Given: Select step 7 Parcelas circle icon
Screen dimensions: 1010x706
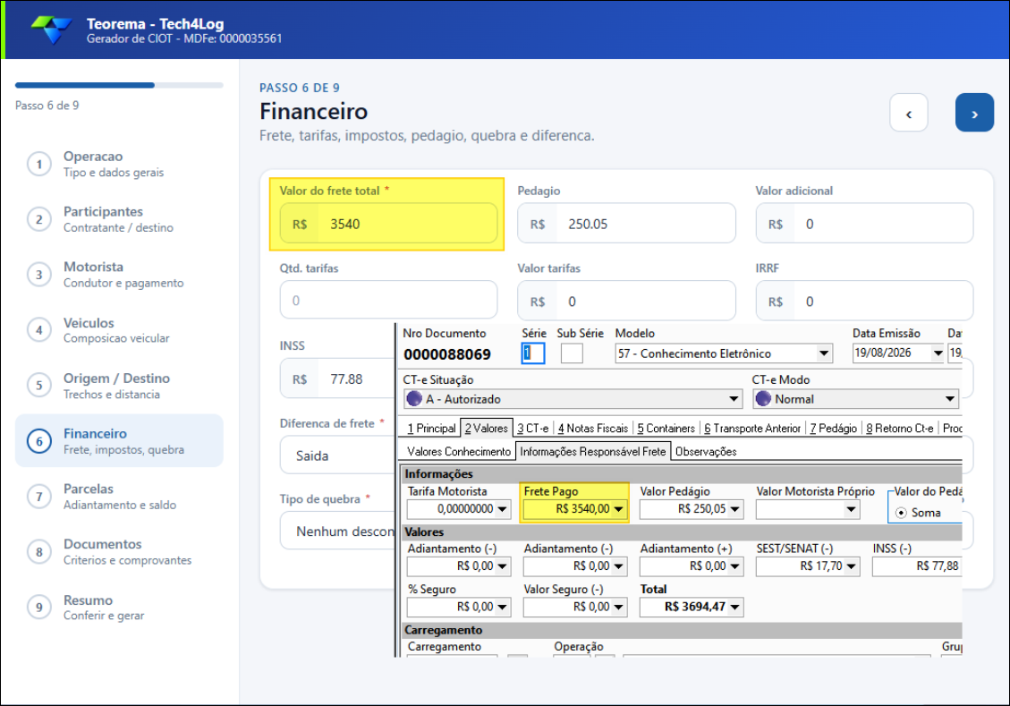Looking at the screenshot, I should [39, 496].
